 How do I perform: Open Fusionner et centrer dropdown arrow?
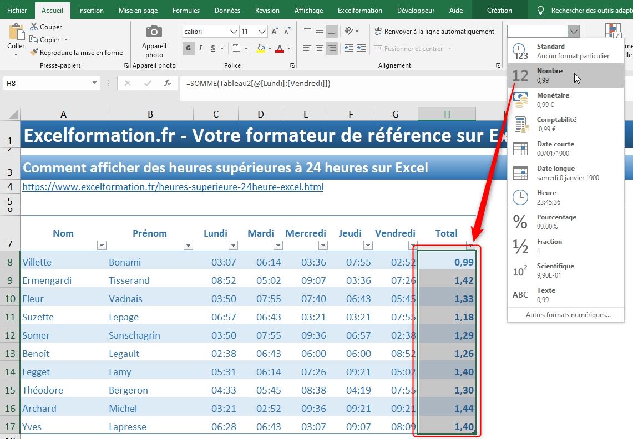pyautogui.click(x=449, y=49)
